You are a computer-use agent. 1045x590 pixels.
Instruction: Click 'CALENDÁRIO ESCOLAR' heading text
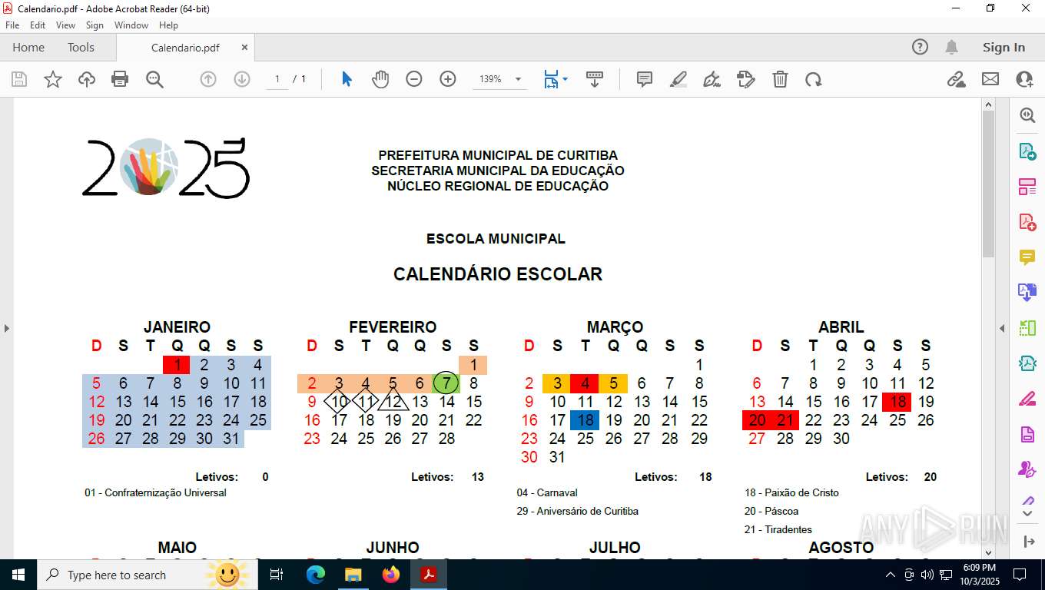tap(498, 274)
